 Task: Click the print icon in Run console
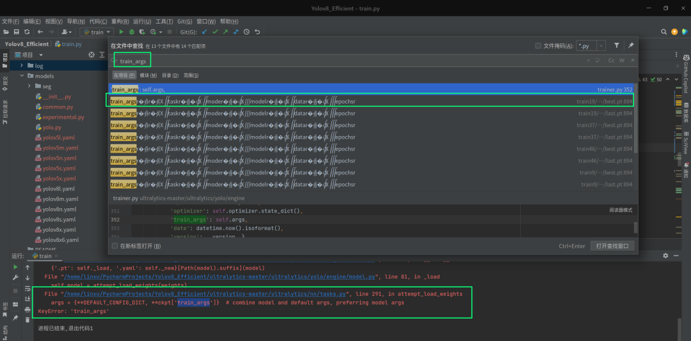click(28, 310)
